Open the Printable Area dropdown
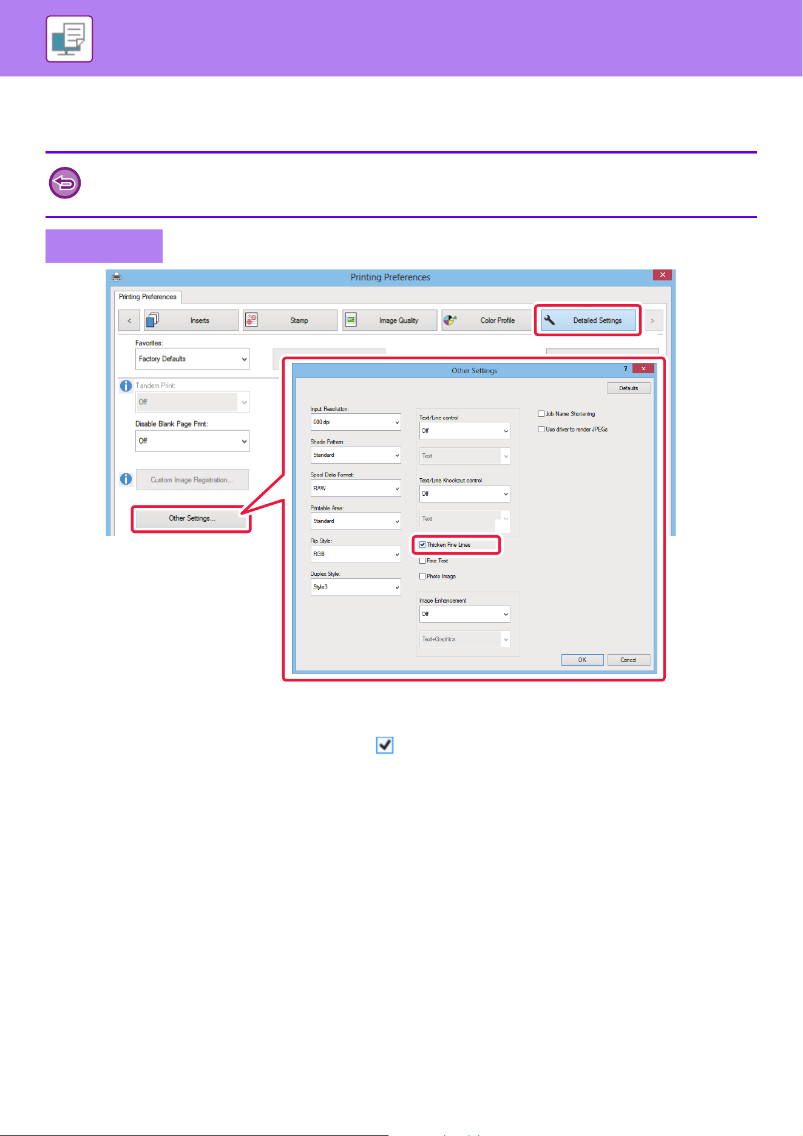This screenshot has width=803, height=1136. click(x=356, y=521)
